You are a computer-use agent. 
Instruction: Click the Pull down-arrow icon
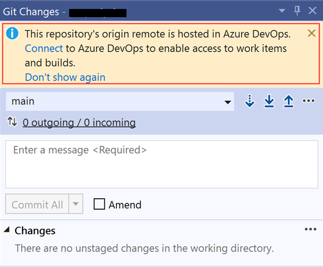tap(269, 101)
